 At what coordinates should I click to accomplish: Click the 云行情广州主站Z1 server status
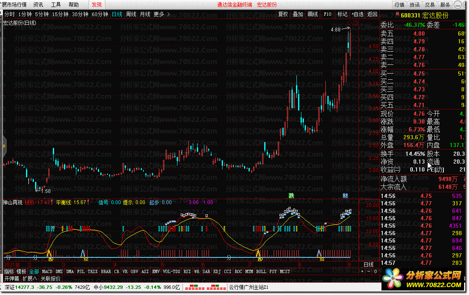tap(249, 287)
